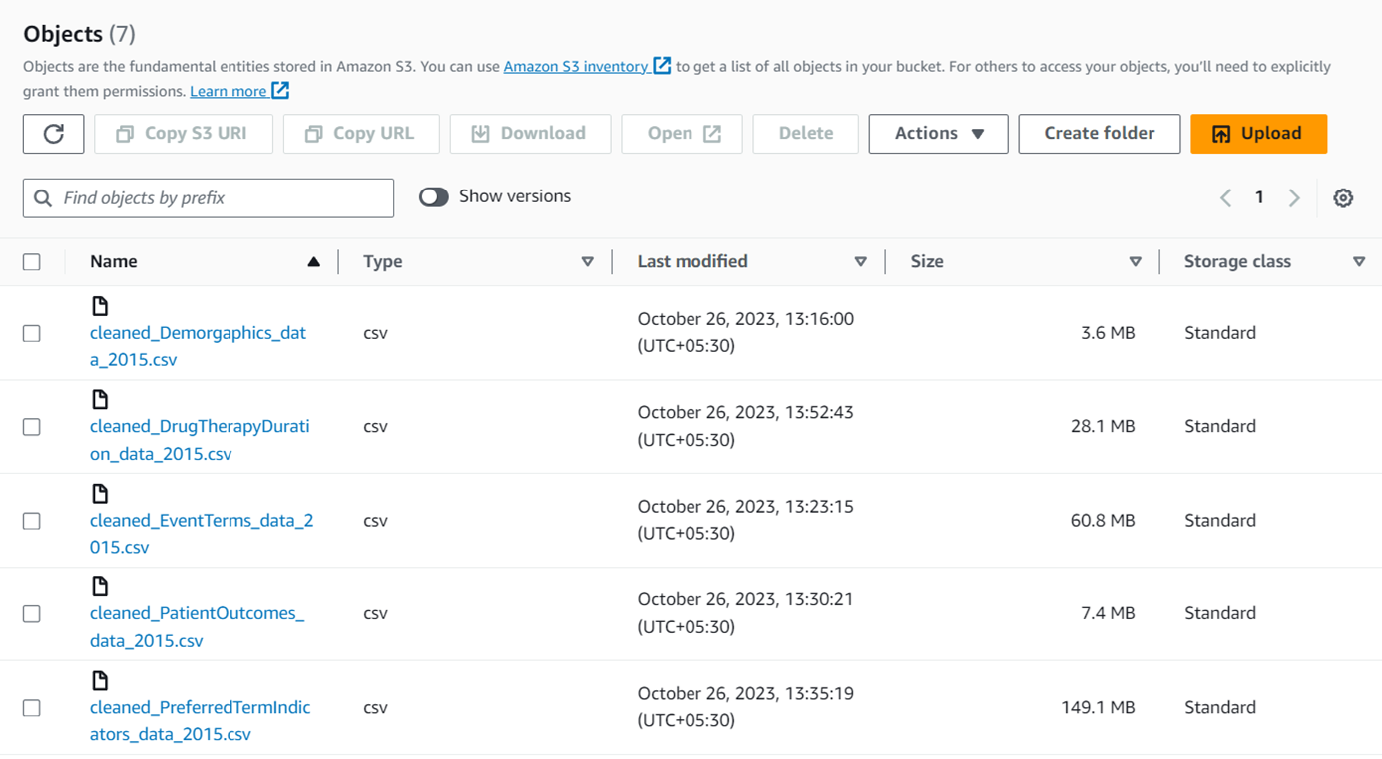This screenshot has width=1382, height=759.
Task: Check the select-all objects checkbox
Action: (32, 261)
